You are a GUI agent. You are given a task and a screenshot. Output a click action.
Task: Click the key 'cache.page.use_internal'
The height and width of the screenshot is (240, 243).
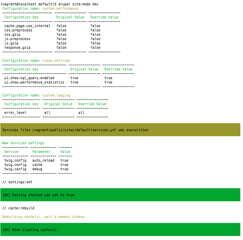(27, 26)
